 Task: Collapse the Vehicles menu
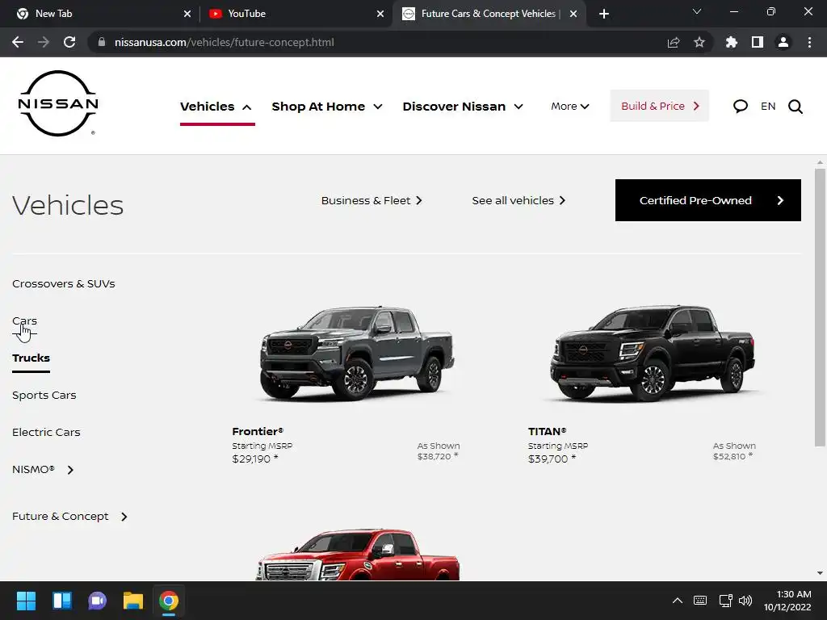click(216, 107)
